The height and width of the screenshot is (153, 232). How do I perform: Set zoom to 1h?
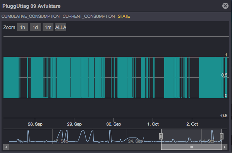click(x=22, y=27)
